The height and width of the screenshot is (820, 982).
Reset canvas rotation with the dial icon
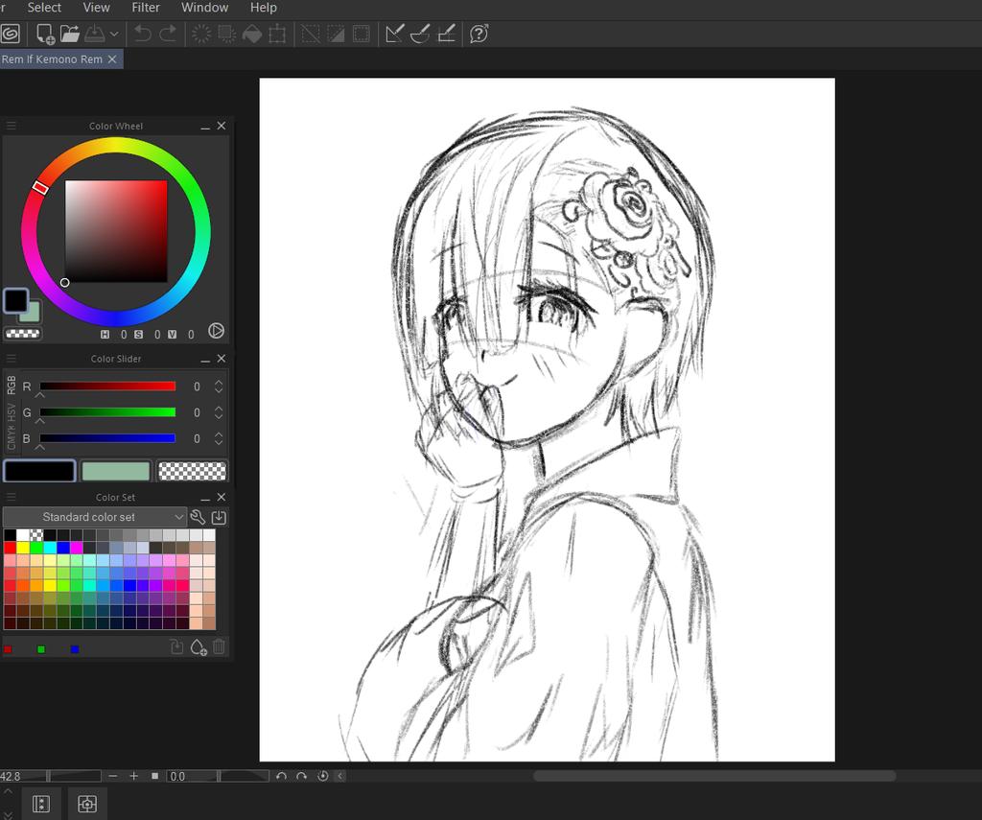[x=322, y=776]
